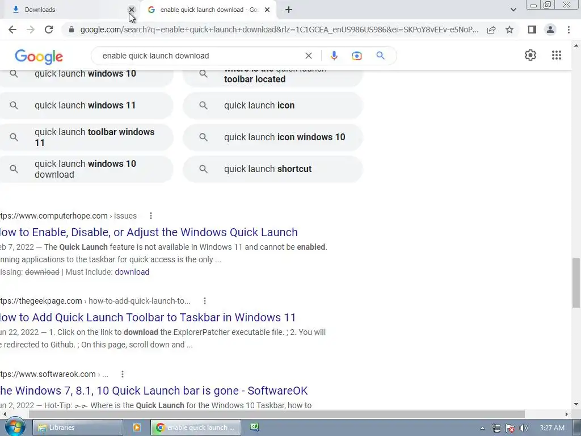Reload the current page
This screenshot has width=581, height=436.
(49, 30)
